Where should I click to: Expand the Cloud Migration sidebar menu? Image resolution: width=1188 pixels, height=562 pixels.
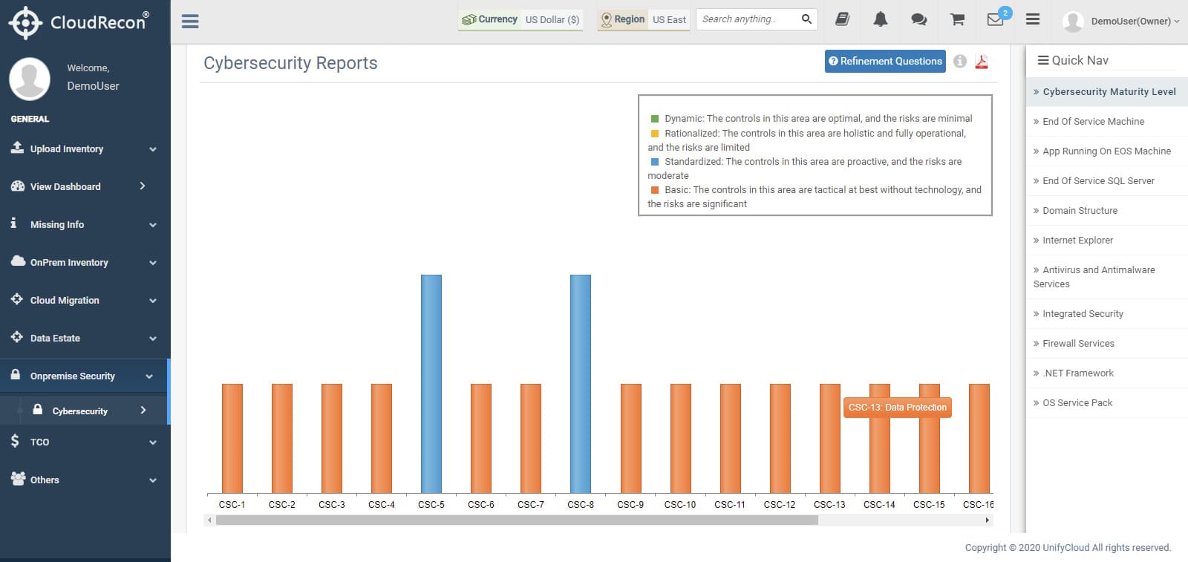(85, 300)
